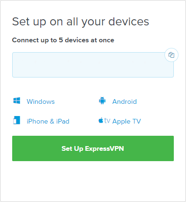This screenshot has width=186, height=202.
Task: Click the empty white area below the green button
Action: pyautogui.click(x=93, y=180)
